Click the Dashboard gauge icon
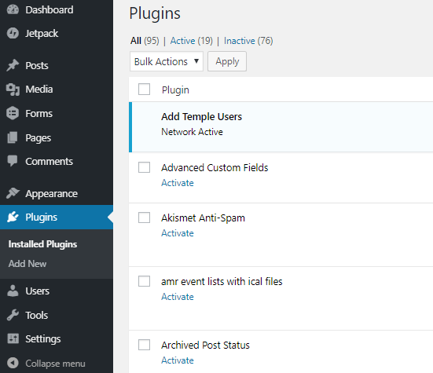The image size is (433, 373). [13, 9]
